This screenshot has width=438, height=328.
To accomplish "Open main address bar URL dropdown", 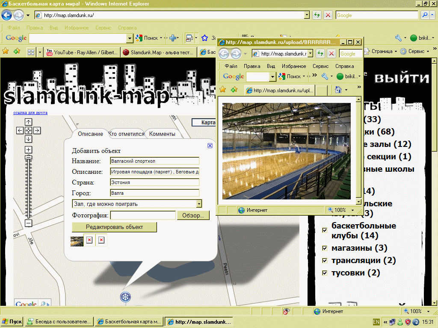I will (307, 15).
